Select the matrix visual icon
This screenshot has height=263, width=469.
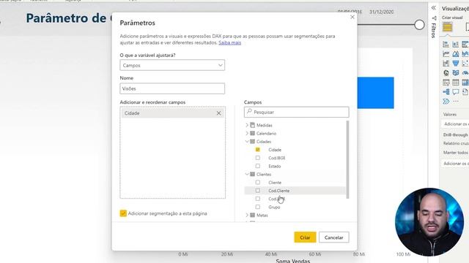click(x=465, y=83)
